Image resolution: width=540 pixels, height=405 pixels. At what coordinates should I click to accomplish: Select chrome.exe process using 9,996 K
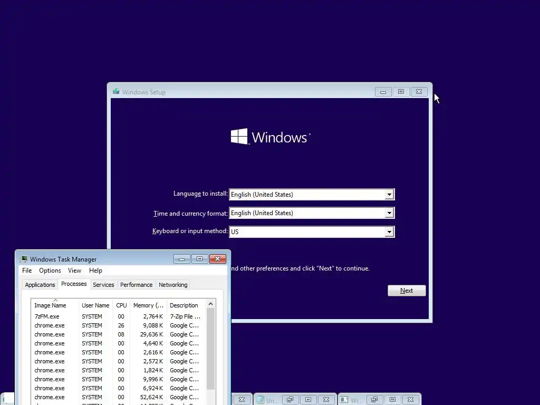tap(119, 379)
